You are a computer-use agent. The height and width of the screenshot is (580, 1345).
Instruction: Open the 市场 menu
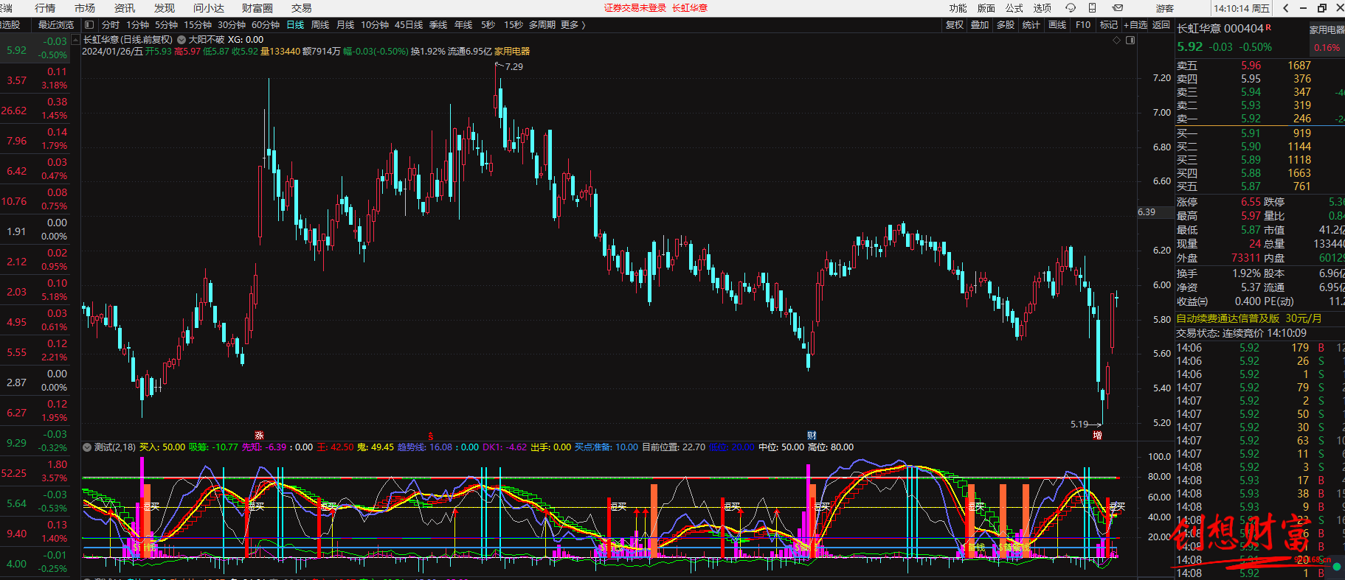85,8
